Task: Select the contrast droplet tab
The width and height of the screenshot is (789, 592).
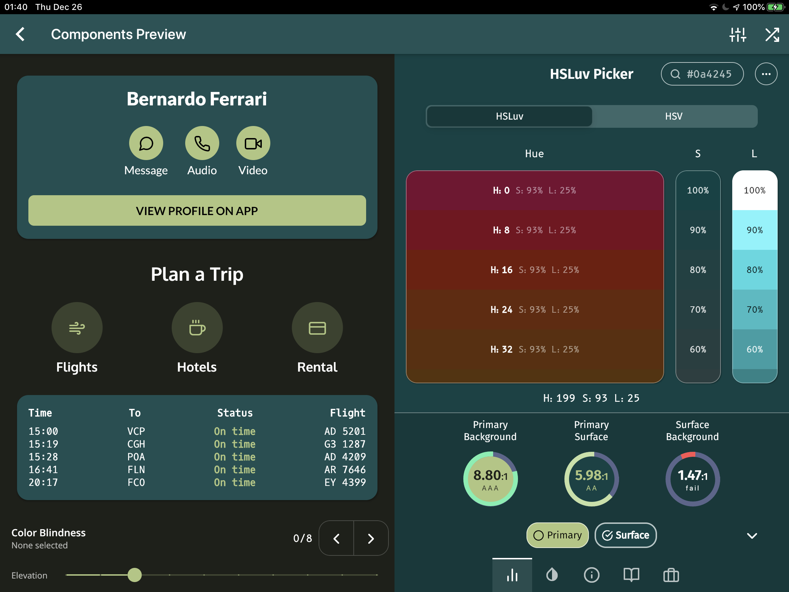Action: coord(552,575)
